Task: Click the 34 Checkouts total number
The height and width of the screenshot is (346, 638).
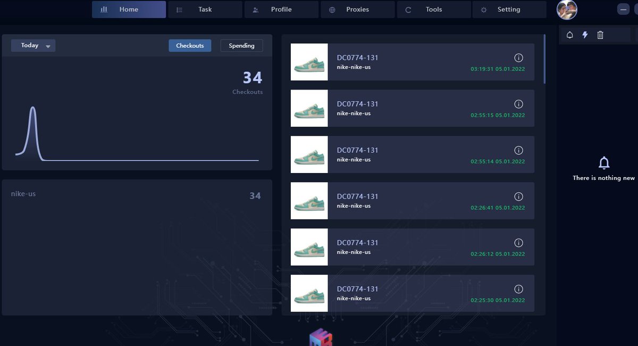Action: point(253,78)
